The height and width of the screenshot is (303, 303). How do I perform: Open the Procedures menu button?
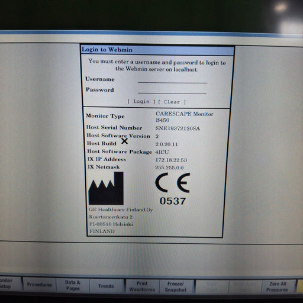[x=40, y=285]
